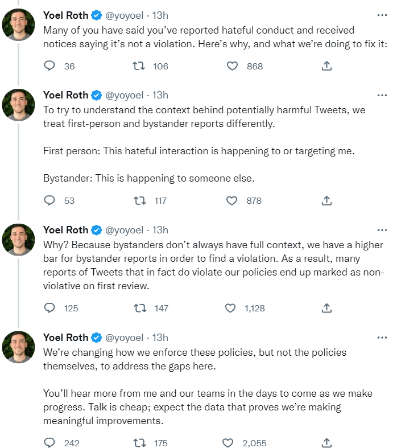Share the tweet with 1,128 likes

tap(326, 308)
